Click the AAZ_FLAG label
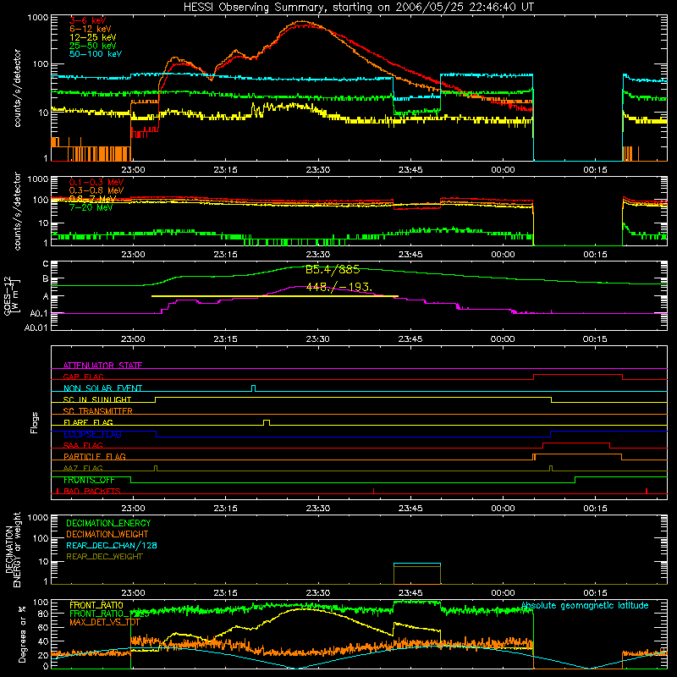677x677 pixels. (83, 468)
